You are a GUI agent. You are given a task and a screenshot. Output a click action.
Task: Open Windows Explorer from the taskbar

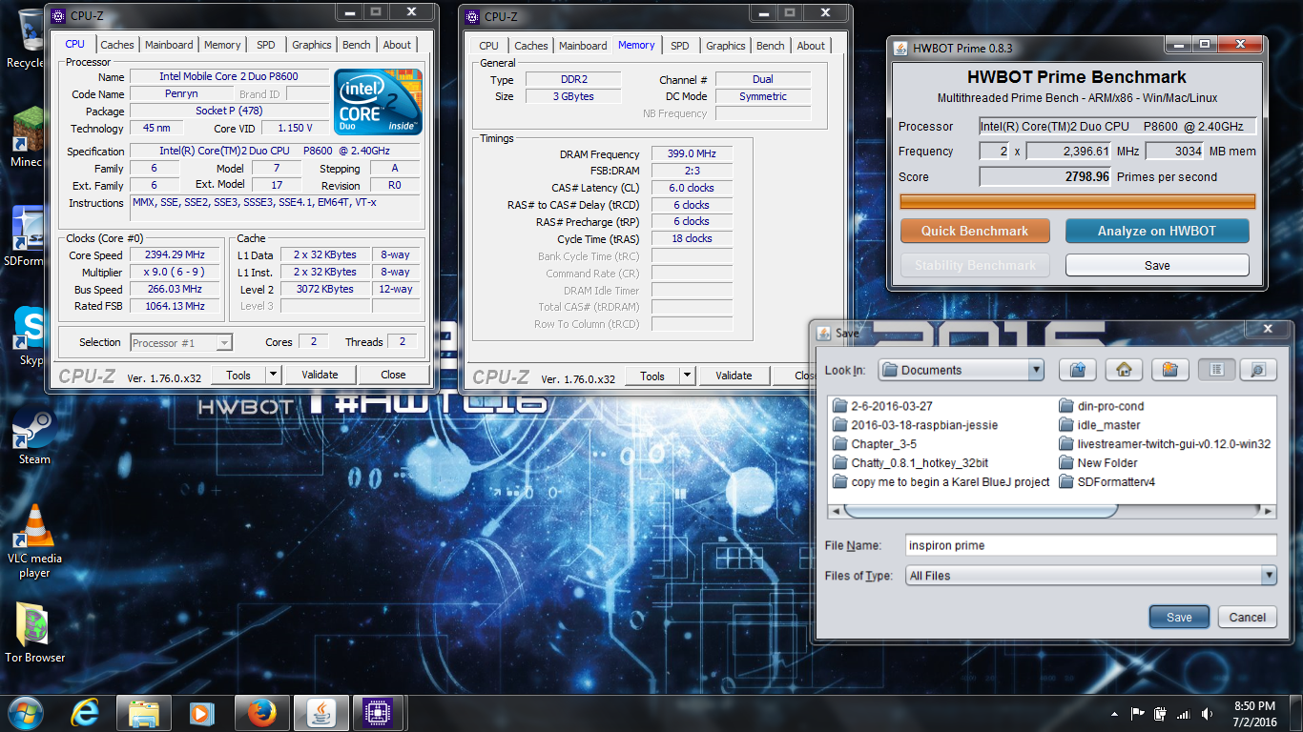(143, 713)
